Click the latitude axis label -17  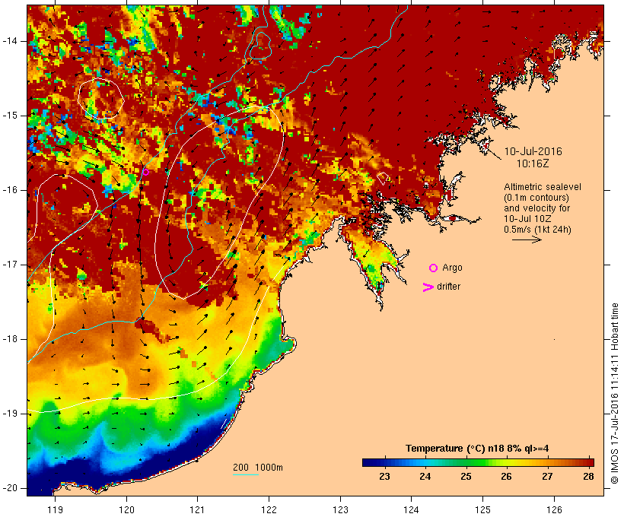coord(10,265)
